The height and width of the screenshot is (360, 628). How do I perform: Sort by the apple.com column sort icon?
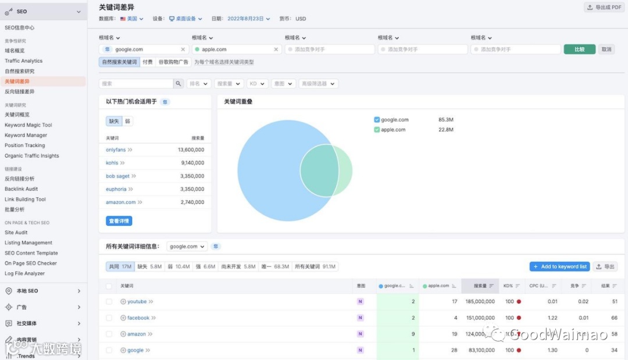coord(454,286)
